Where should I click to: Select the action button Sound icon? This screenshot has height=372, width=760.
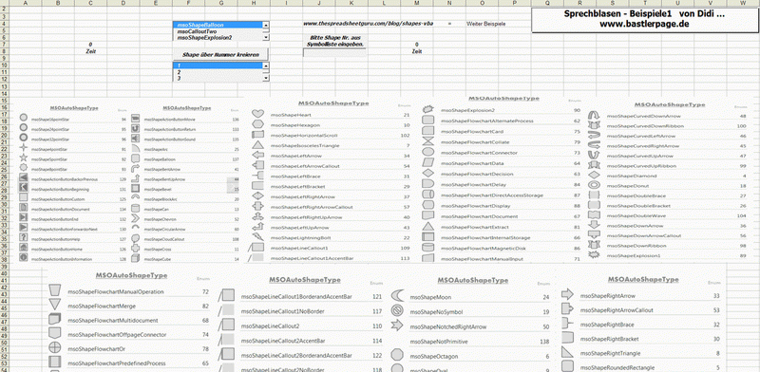pyautogui.click(x=136, y=139)
